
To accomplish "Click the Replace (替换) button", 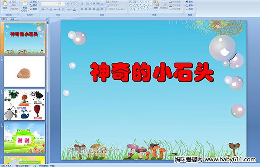I will point(190,5).
